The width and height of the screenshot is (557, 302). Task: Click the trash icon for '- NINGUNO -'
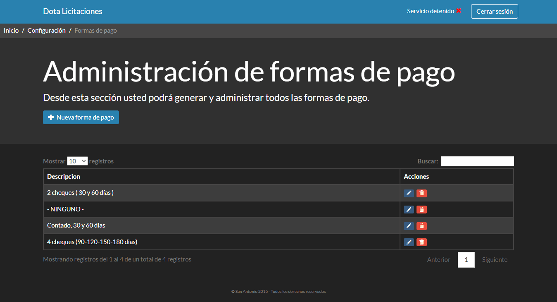click(421, 210)
